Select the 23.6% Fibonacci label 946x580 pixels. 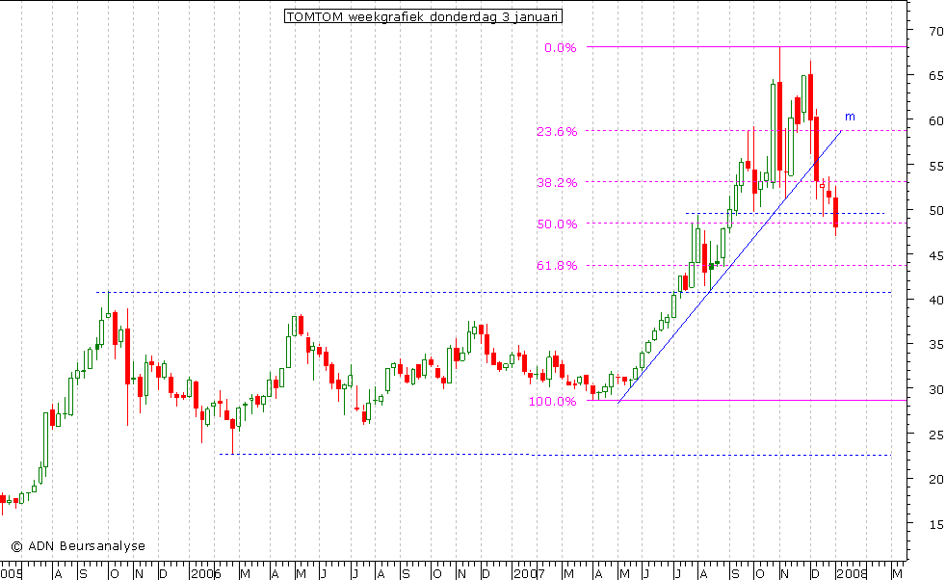(557, 132)
